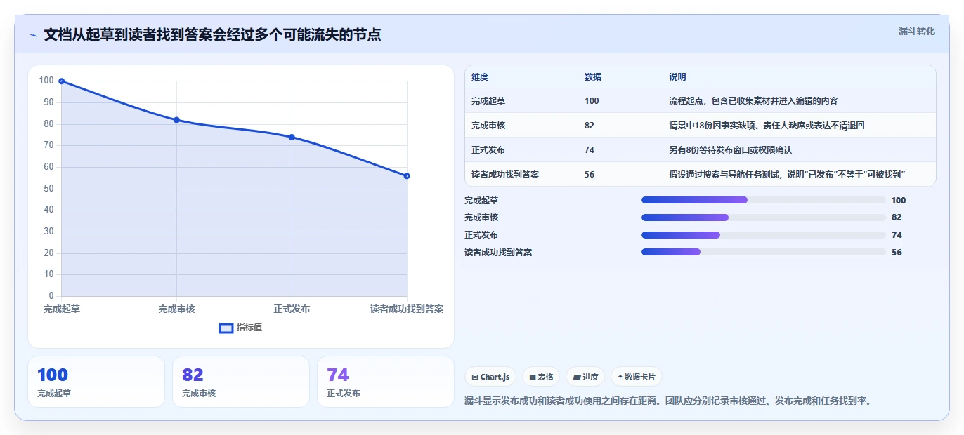Click the 完成审核 progress bar
Image resolution: width=964 pixels, height=435 pixels.
point(764,217)
